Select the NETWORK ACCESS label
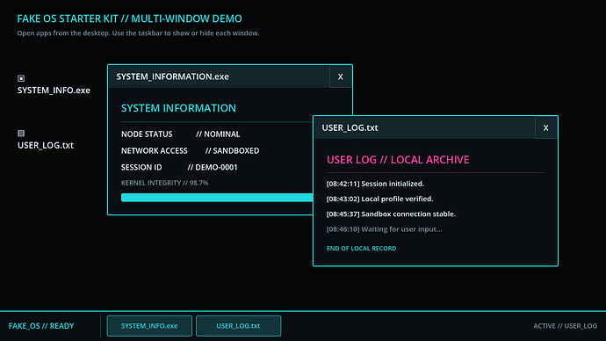Screen dimensions: 606x341 (x=155, y=151)
